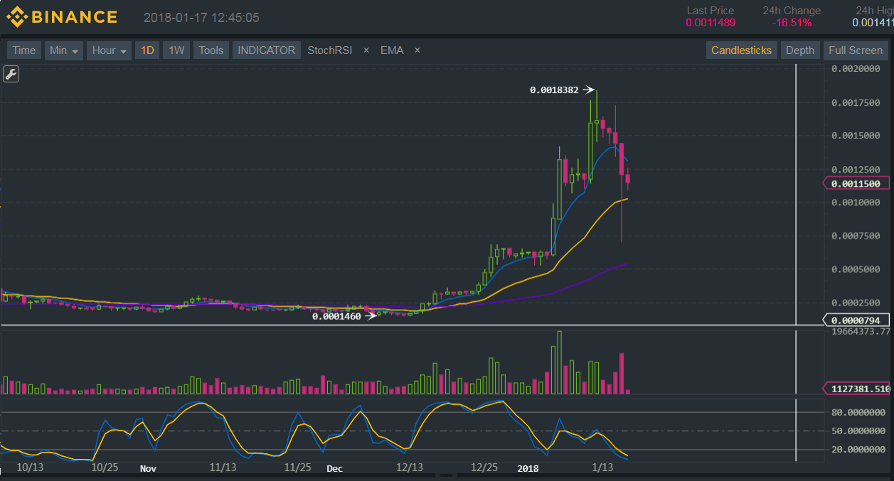
Task: Click the 50.0000000 StochRSI axis label
Action: pyautogui.click(x=858, y=431)
